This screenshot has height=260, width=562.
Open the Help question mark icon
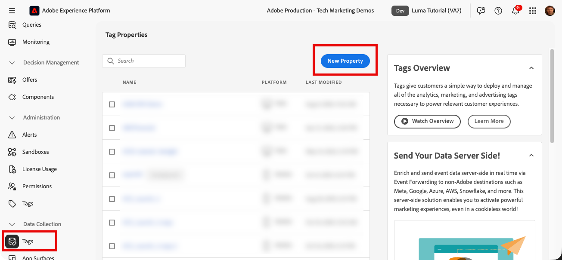click(498, 11)
